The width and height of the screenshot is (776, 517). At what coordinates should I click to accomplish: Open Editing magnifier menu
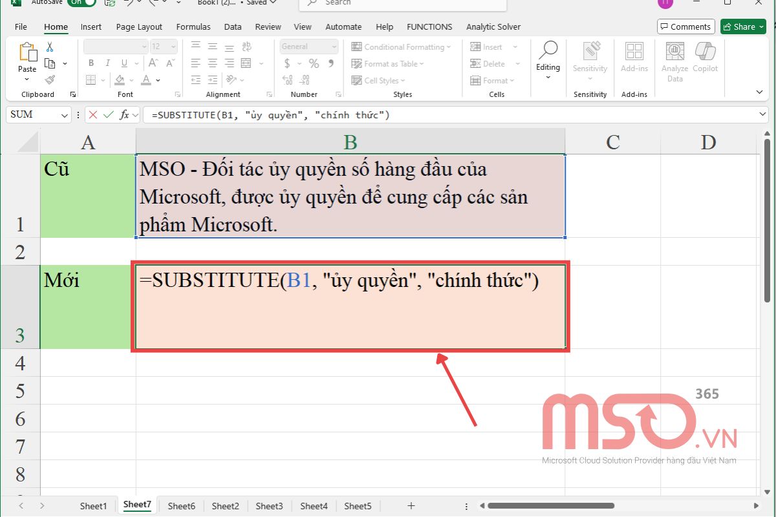pos(548,61)
